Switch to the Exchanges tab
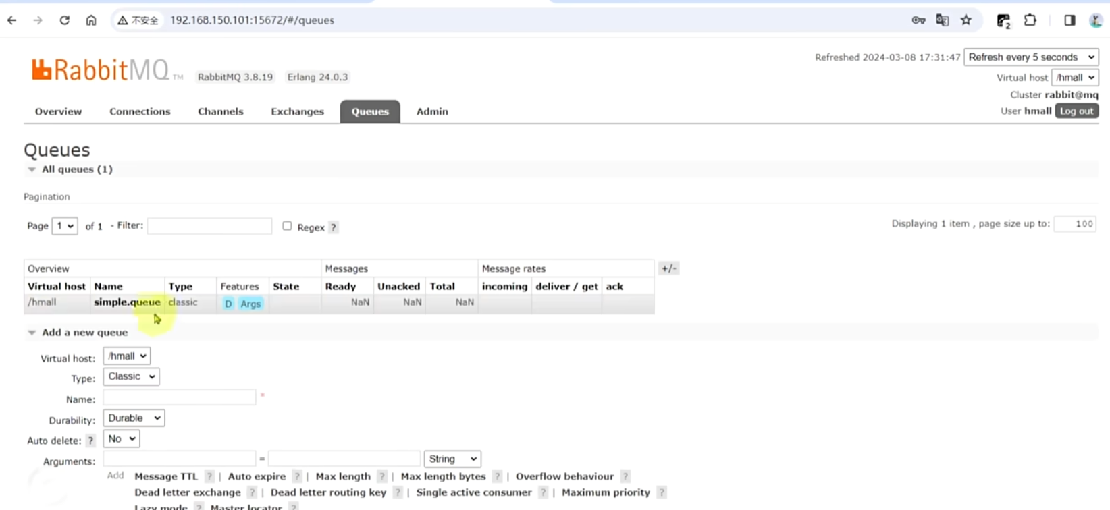 click(x=298, y=111)
